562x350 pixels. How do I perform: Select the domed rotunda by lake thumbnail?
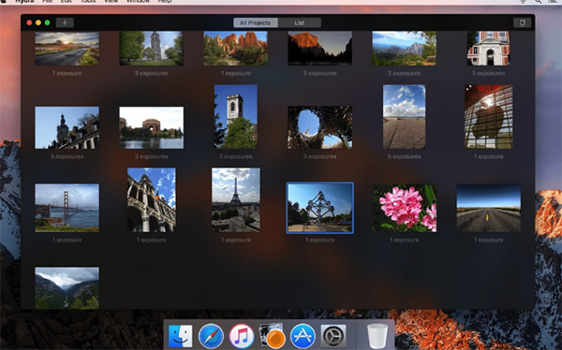pos(151,127)
